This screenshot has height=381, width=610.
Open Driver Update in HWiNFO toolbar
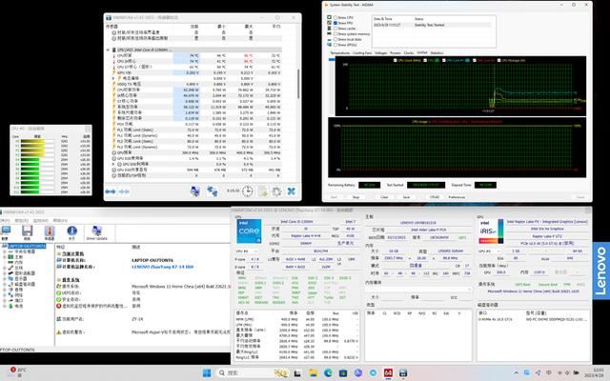(95, 232)
